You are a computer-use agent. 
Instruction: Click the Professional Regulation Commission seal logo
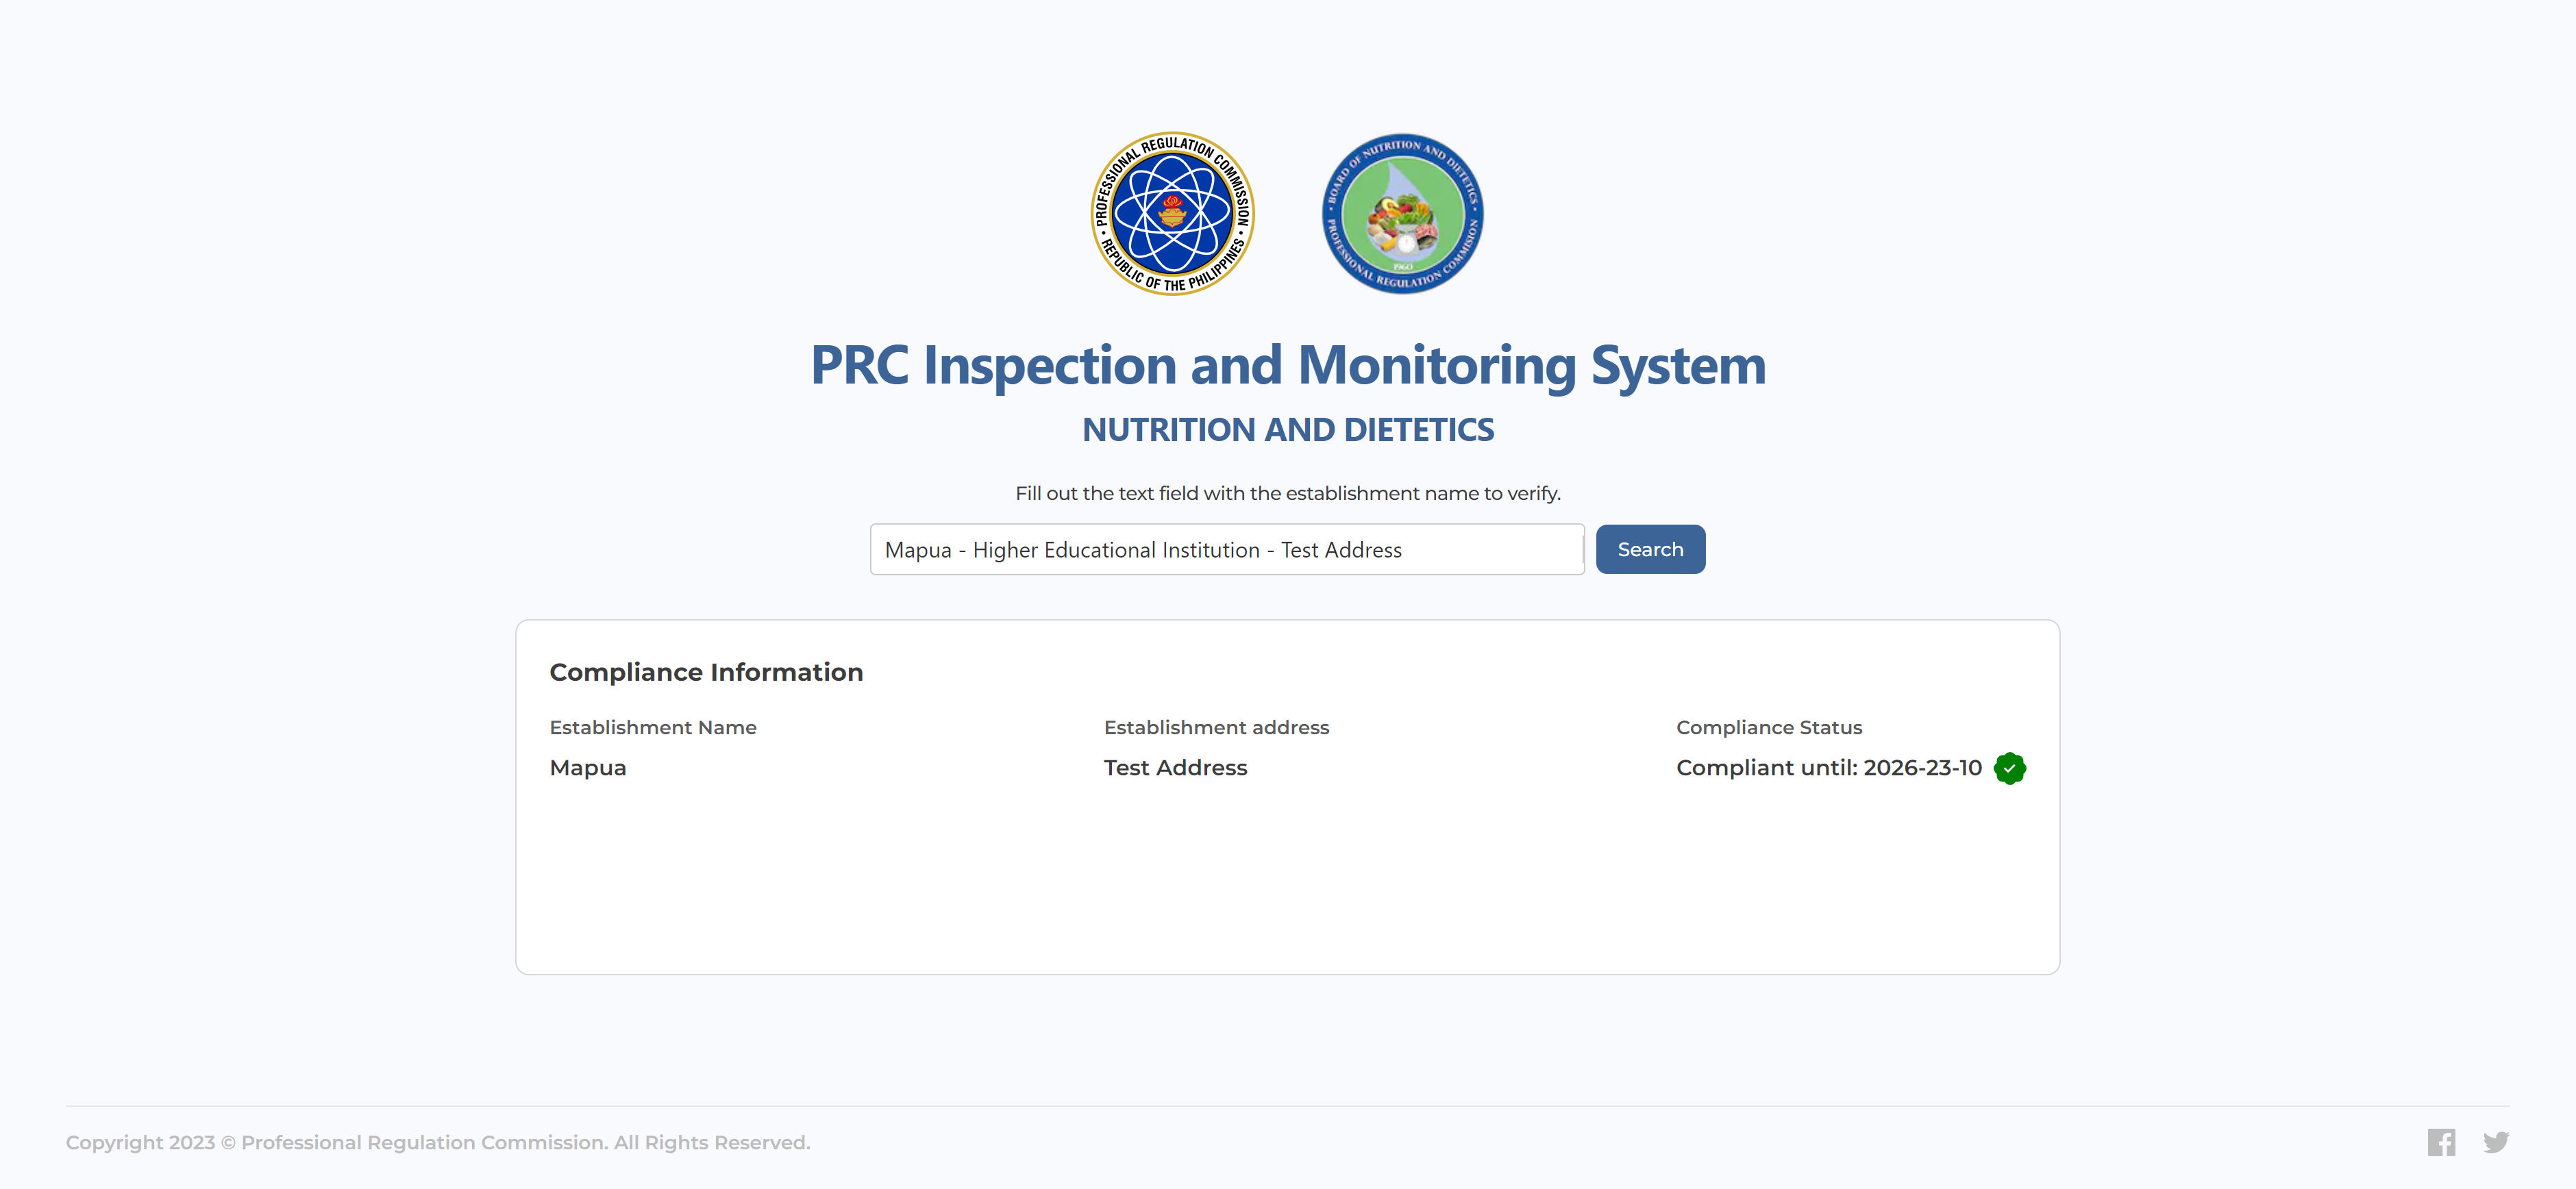pos(1172,214)
